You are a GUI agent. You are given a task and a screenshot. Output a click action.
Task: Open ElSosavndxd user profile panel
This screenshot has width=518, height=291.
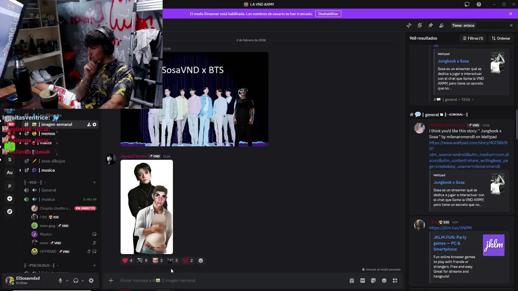point(28,280)
